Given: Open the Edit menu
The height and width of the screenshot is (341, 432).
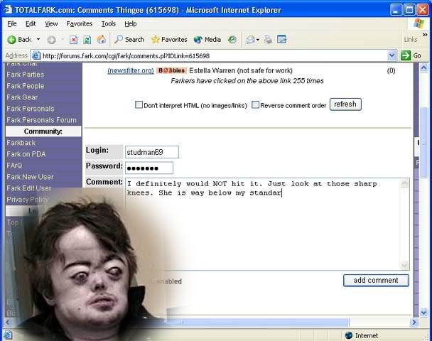Looking at the screenshot, I should tap(31, 24).
